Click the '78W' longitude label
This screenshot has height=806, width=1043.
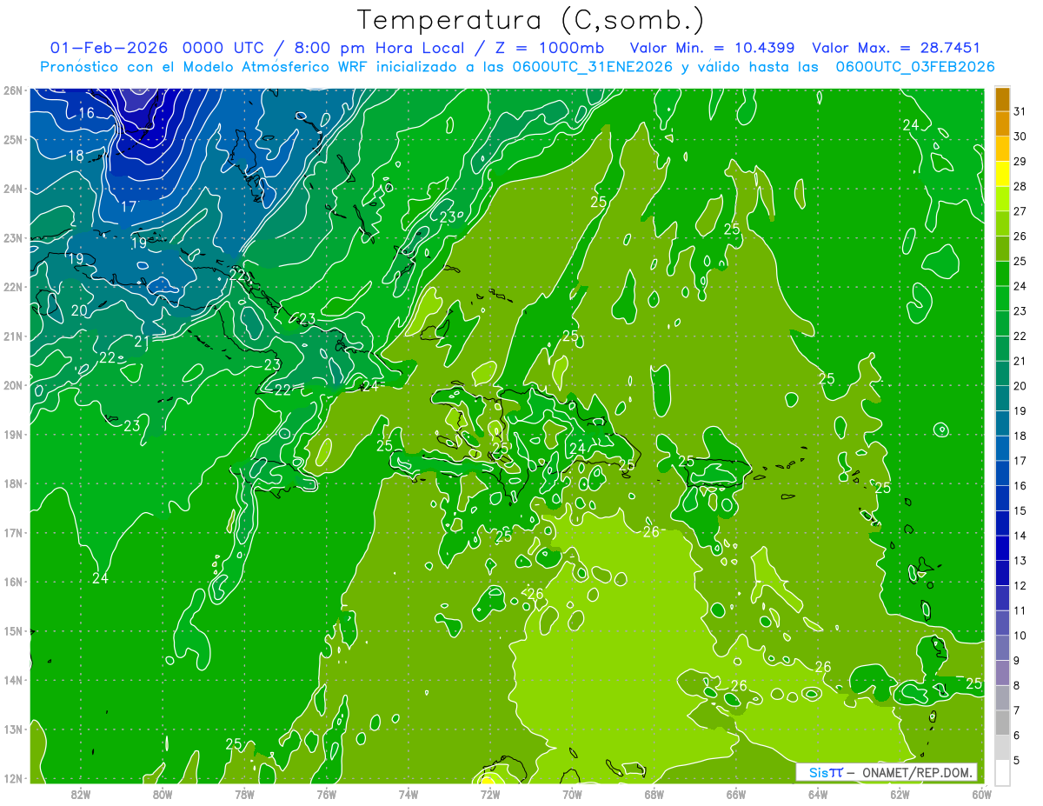point(244,794)
